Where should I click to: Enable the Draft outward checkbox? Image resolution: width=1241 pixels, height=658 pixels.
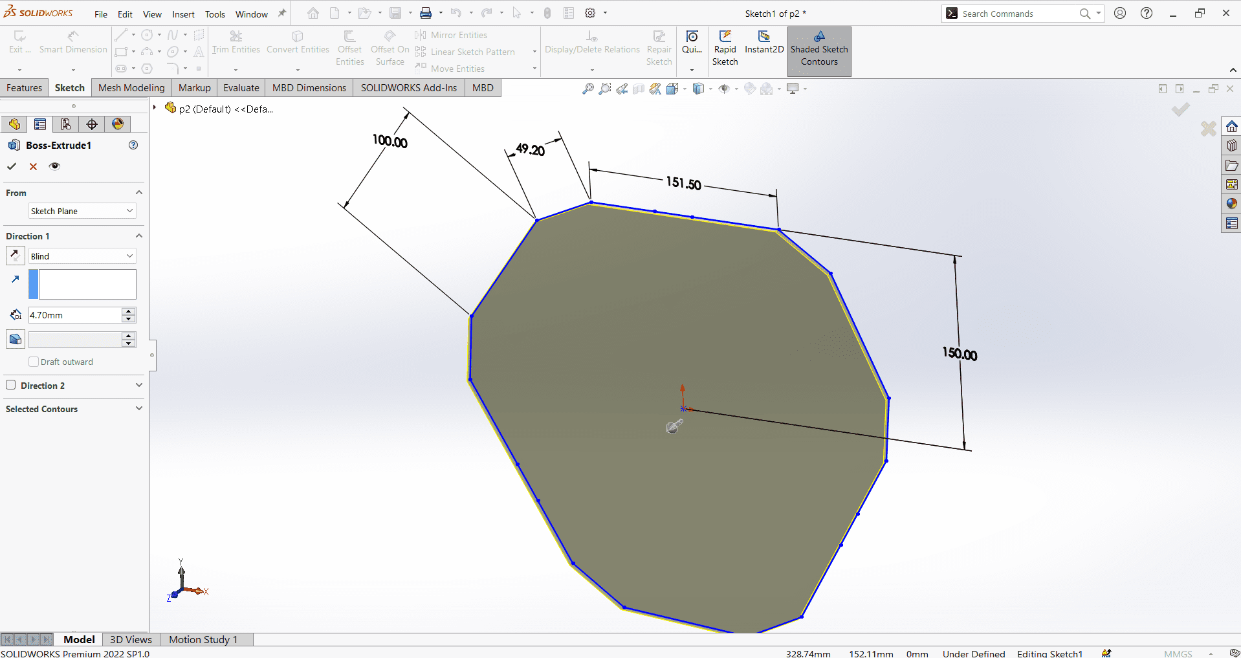coord(34,362)
